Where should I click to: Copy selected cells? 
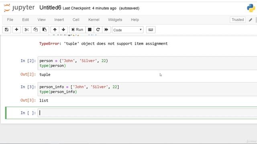click(35, 30)
